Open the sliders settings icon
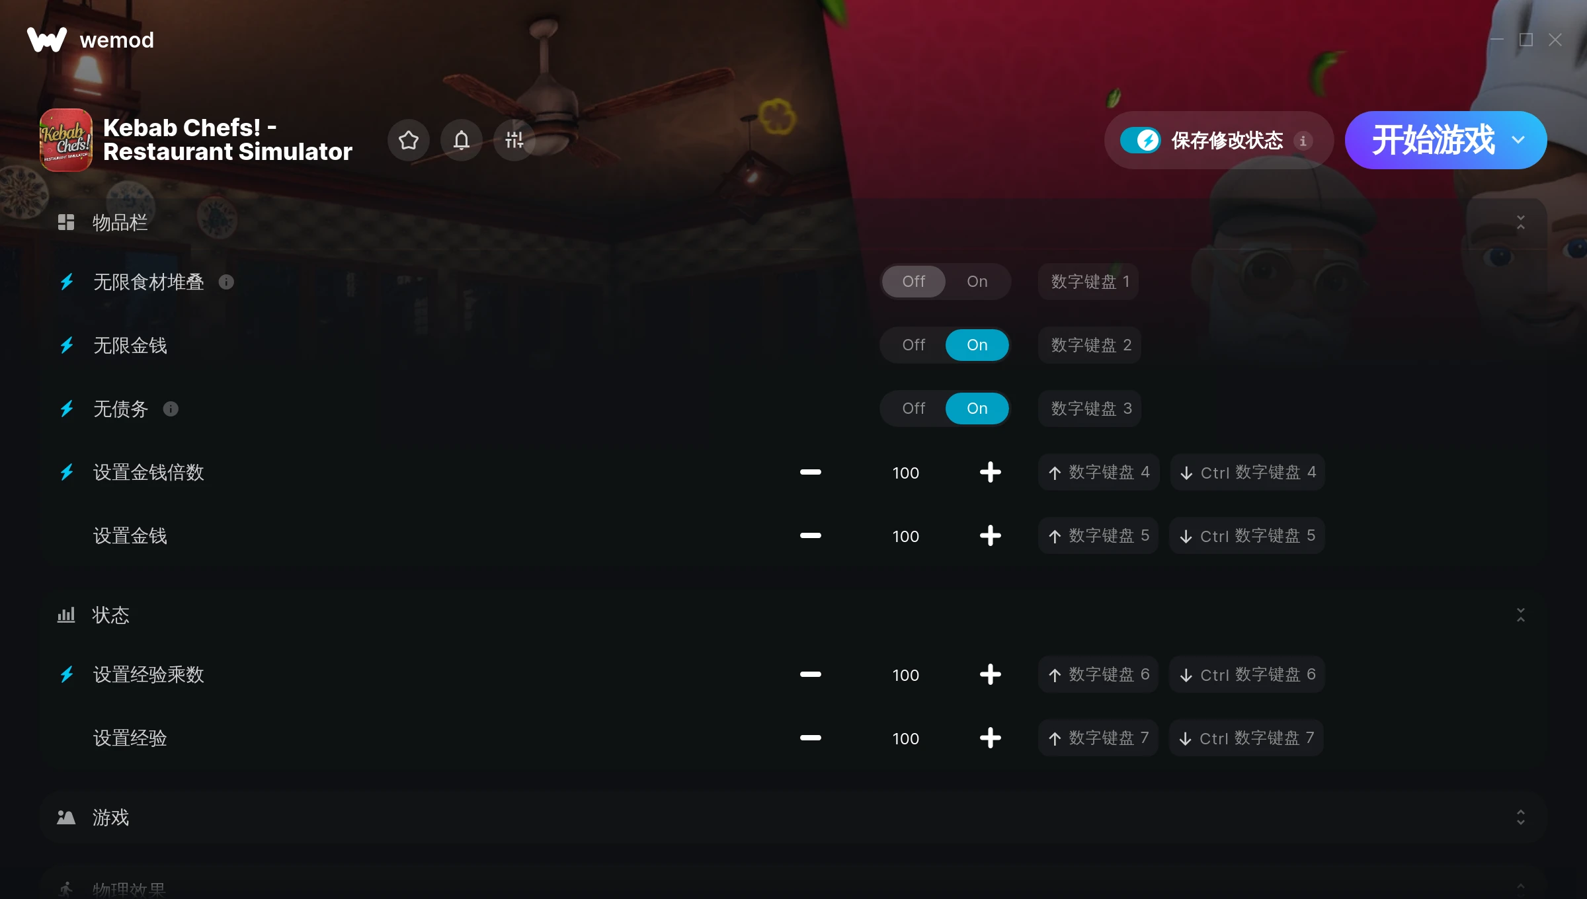Viewport: 1587px width, 899px height. pos(514,140)
